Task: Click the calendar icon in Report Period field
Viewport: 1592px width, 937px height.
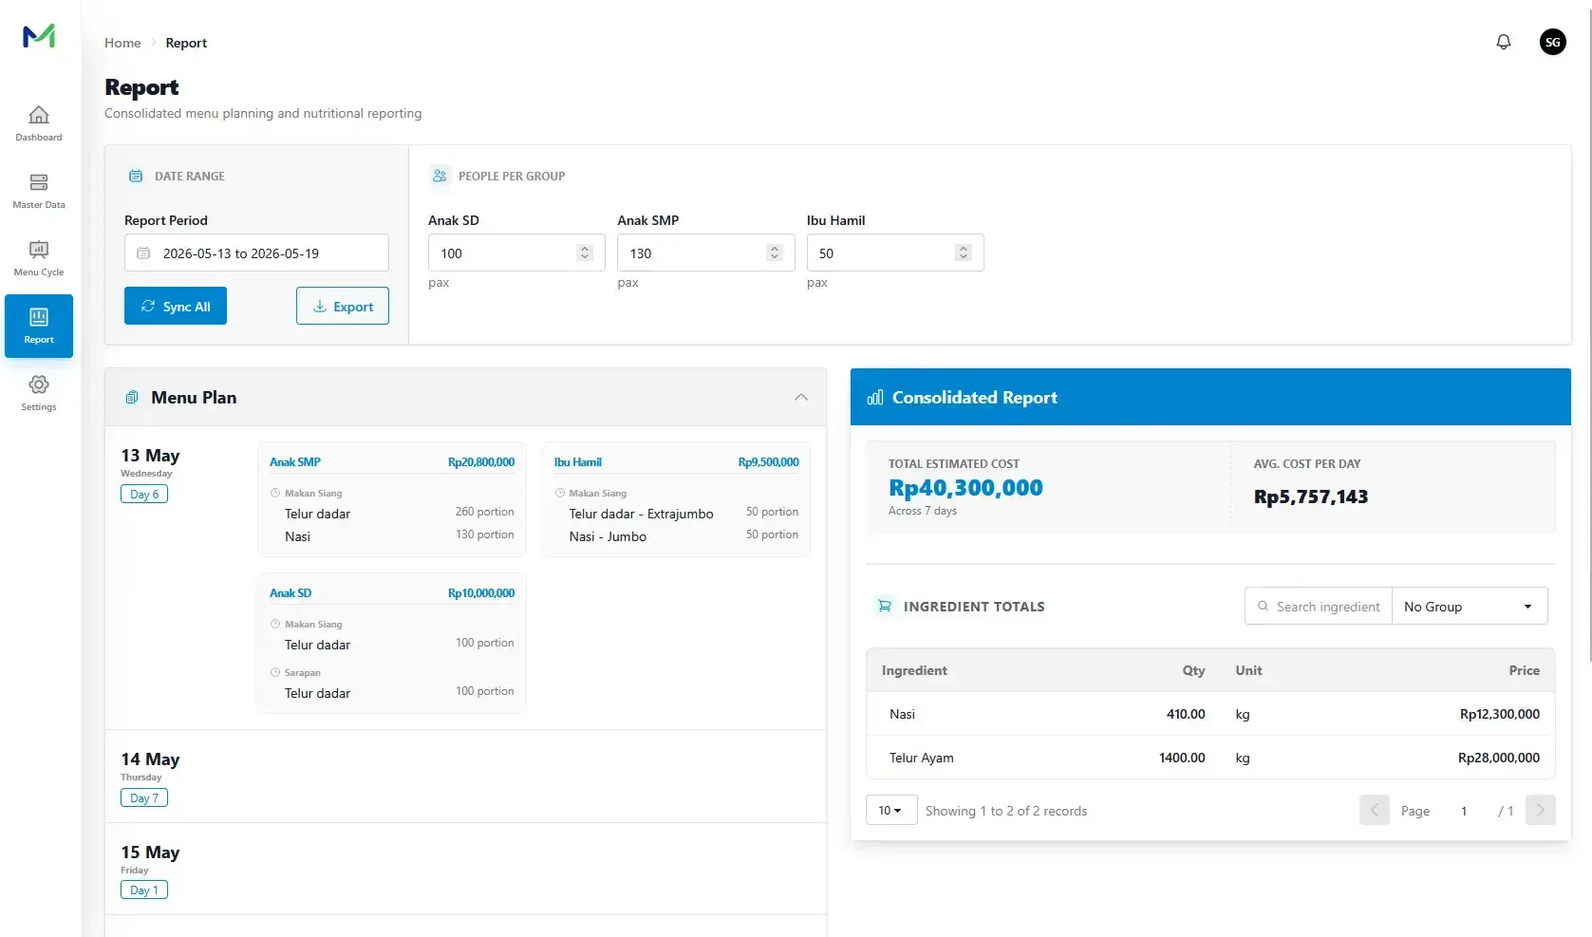Action: tap(143, 253)
